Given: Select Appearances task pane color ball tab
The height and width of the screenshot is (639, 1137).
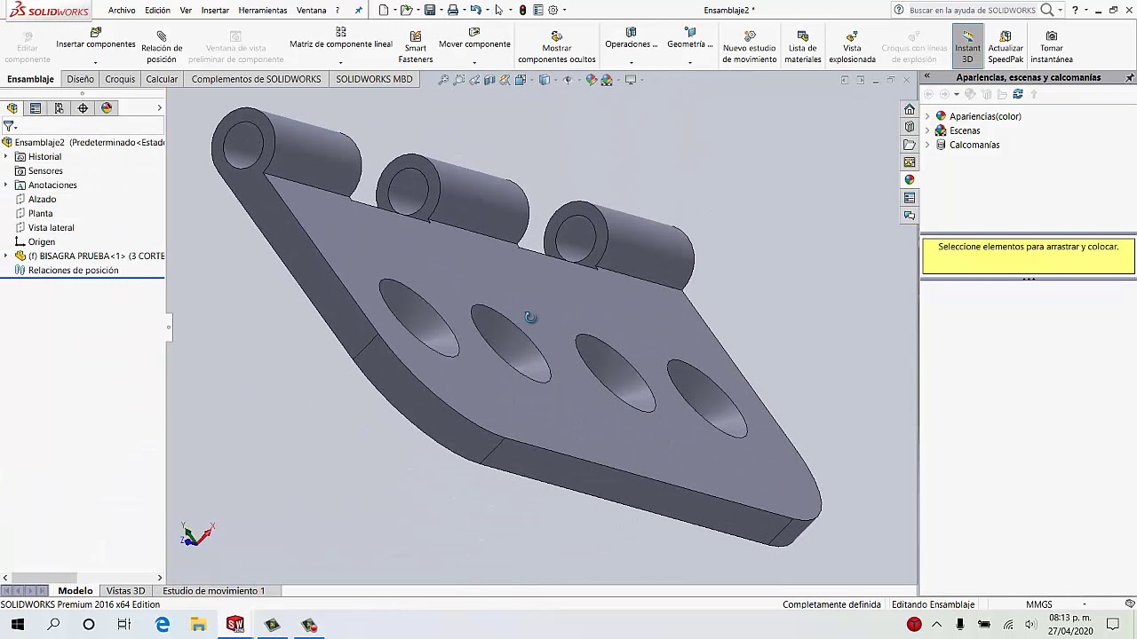Looking at the screenshot, I should [x=910, y=180].
